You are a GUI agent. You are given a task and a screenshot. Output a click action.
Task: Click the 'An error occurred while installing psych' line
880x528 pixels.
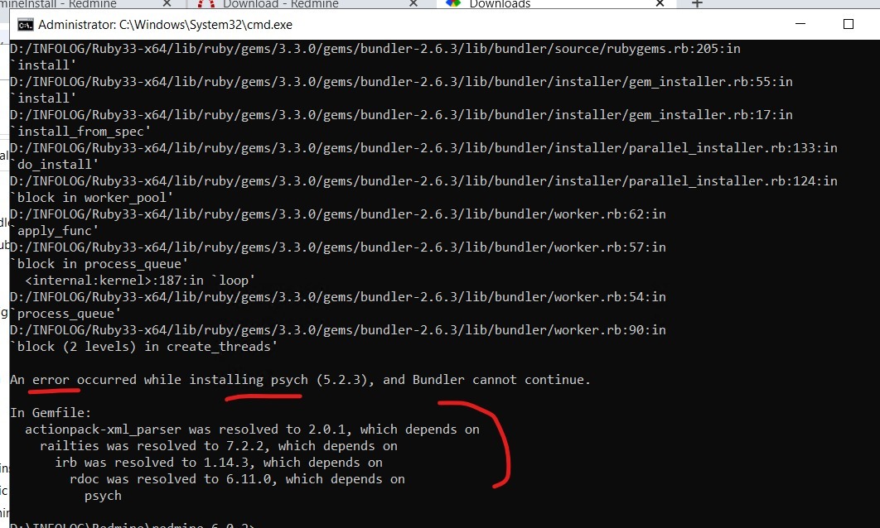tap(300, 380)
